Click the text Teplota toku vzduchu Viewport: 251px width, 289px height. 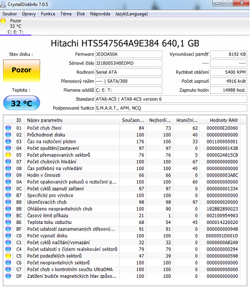click(49, 222)
